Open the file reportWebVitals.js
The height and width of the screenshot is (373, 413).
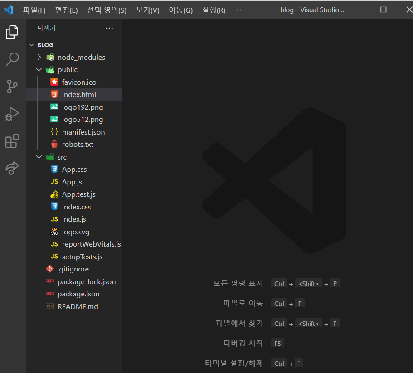[92, 244]
